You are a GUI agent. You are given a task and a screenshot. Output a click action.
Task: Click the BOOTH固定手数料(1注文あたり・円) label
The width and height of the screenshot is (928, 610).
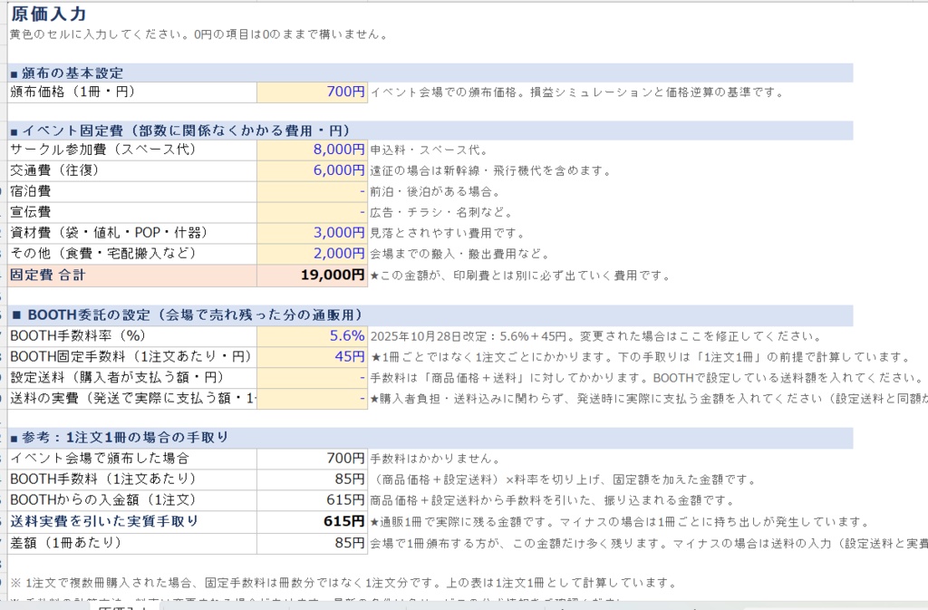pyautogui.click(x=132, y=357)
